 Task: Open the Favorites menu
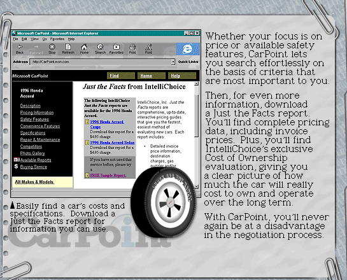tap(57, 39)
